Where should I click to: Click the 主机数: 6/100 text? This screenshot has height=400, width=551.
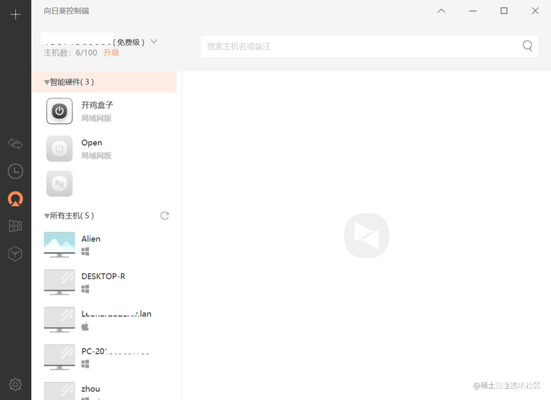71,53
